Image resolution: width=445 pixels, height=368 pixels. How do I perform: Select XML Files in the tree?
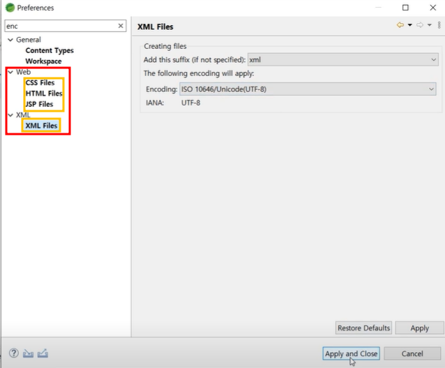pyautogui.click(x=41, y=126)
